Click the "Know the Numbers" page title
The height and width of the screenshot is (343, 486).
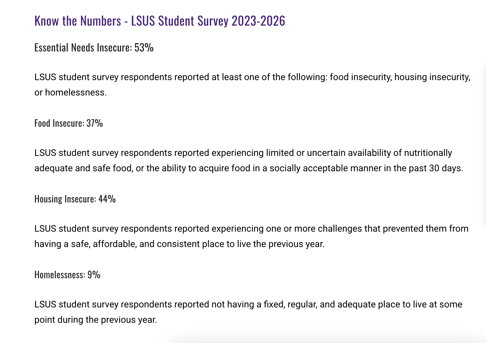click(x=160, y=21)
